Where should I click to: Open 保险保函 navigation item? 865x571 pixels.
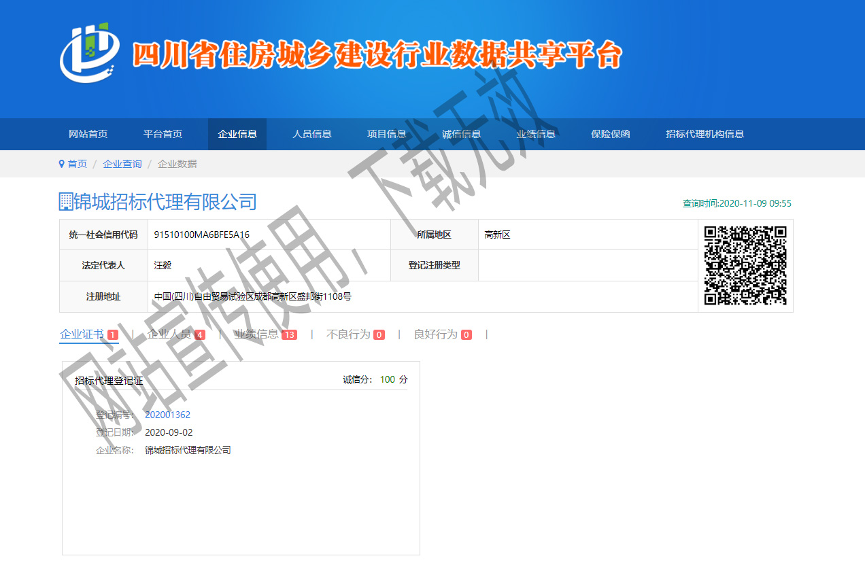click(611, 134)
